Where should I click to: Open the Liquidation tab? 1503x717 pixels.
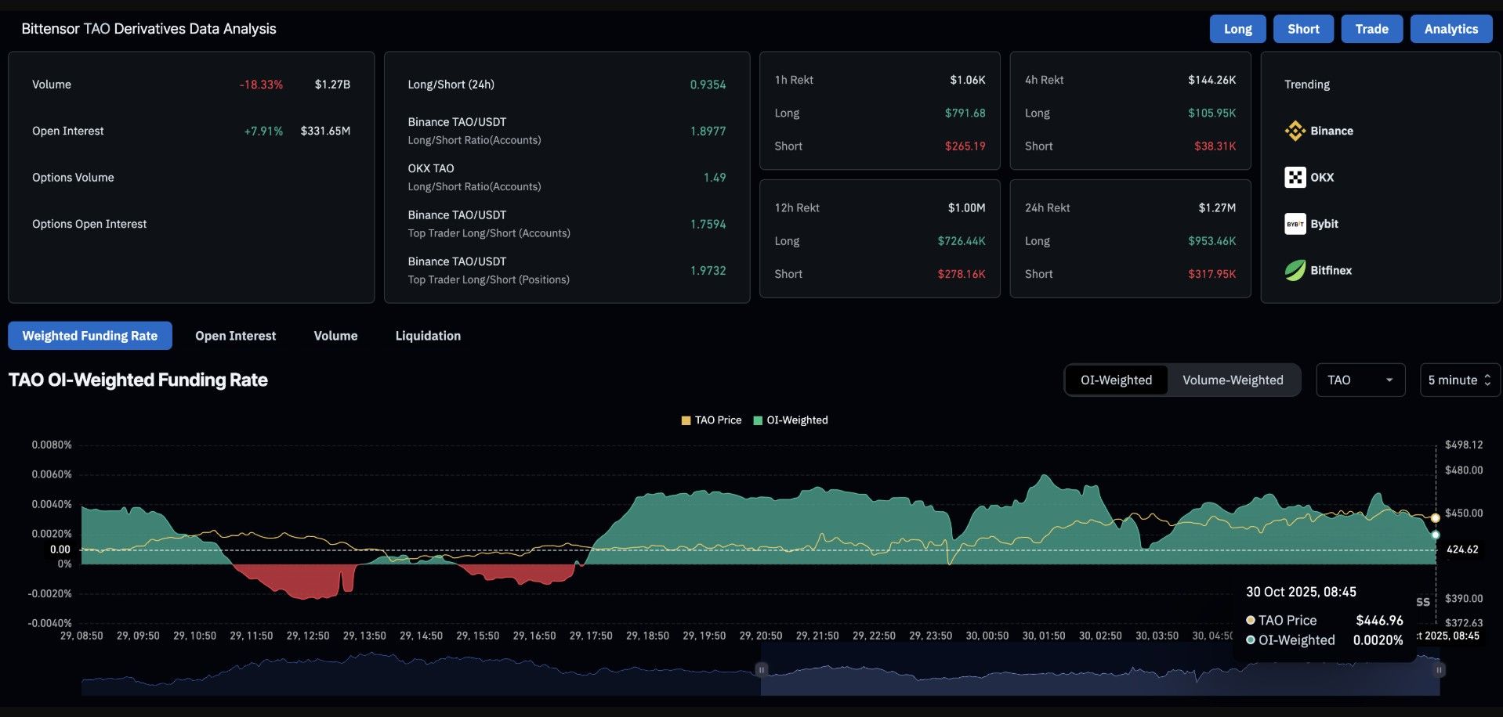[x=428, y=336]
